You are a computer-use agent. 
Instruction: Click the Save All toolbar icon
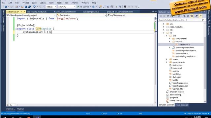pos(29,7)
